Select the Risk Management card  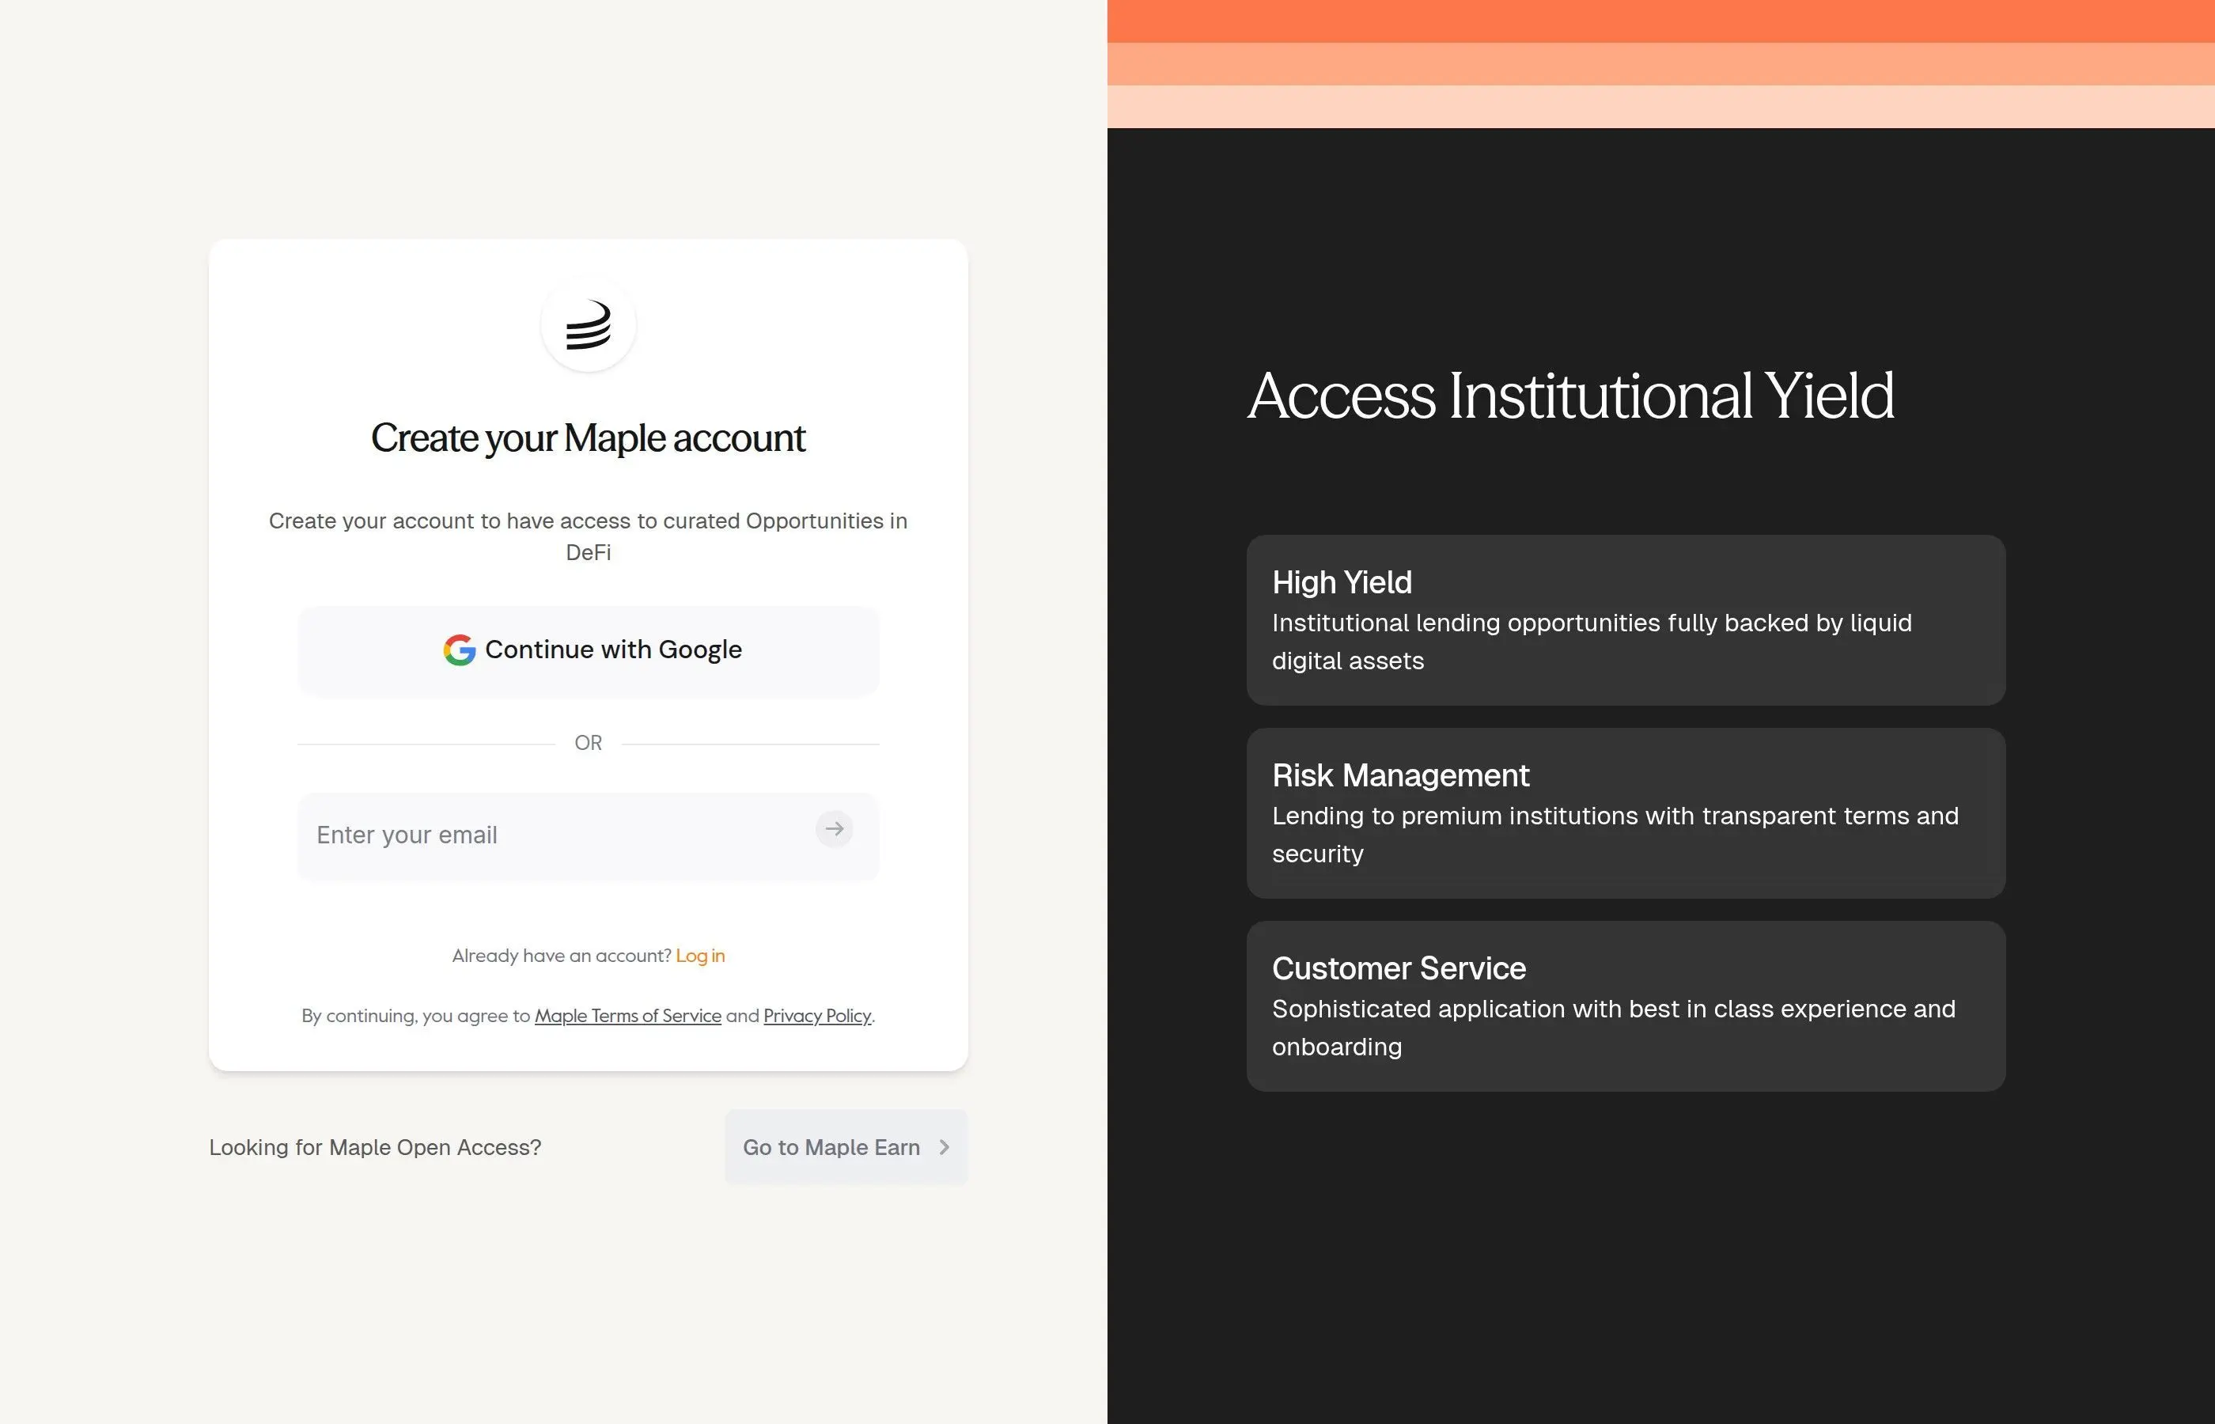(x=1625, y=812)
